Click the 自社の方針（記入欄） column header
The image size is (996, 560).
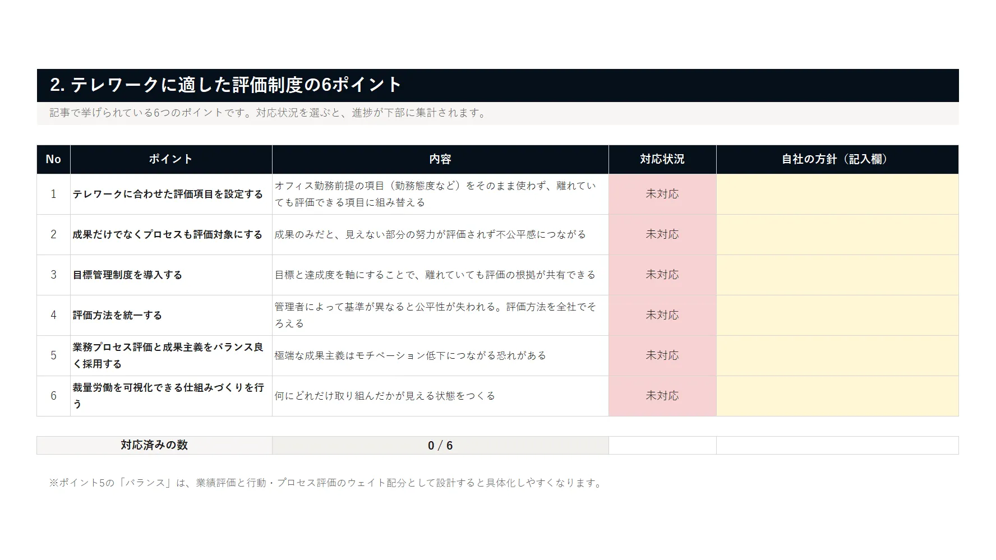tap(837, 159)
